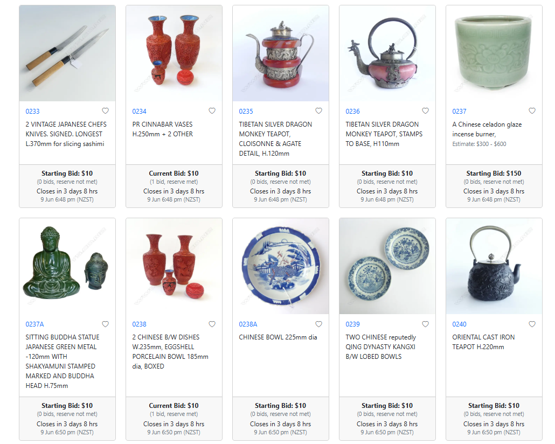Heart the cast iron teapot lot 0240
555x444 pixels.
tap(532, 324)
